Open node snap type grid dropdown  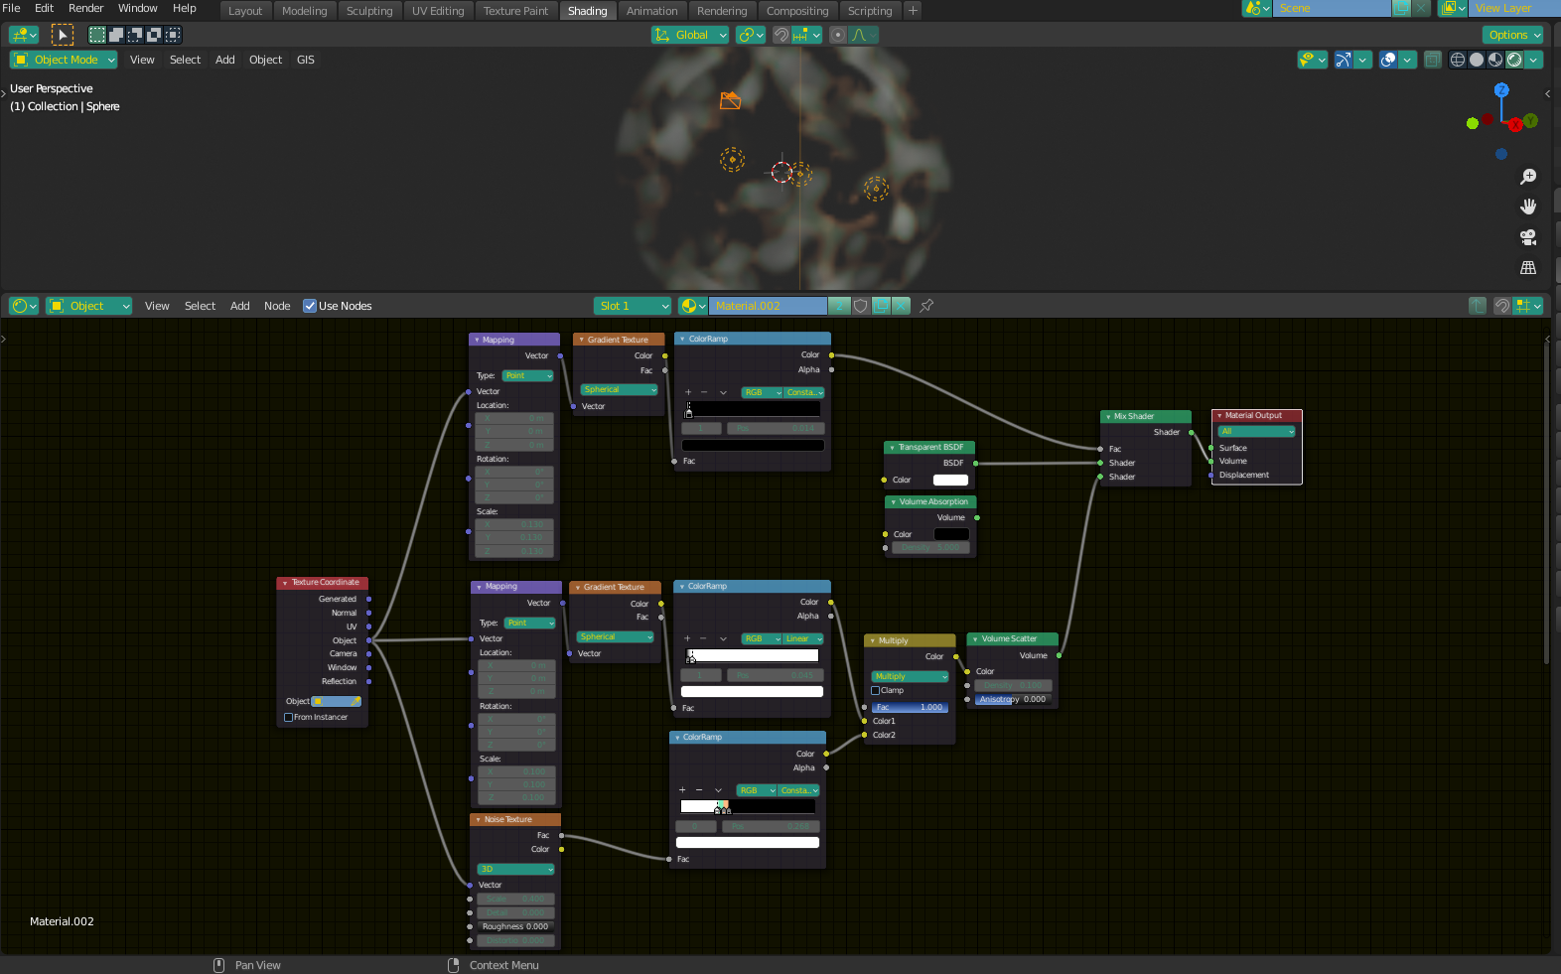pos(1528,306)
